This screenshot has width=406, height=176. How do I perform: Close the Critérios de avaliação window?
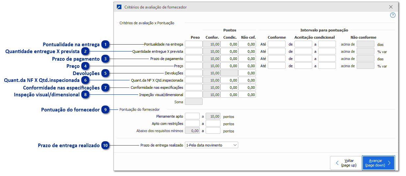(x=391, y=7)
